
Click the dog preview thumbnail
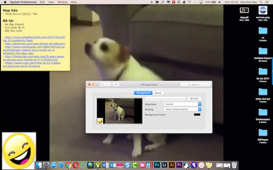point(119,111)
